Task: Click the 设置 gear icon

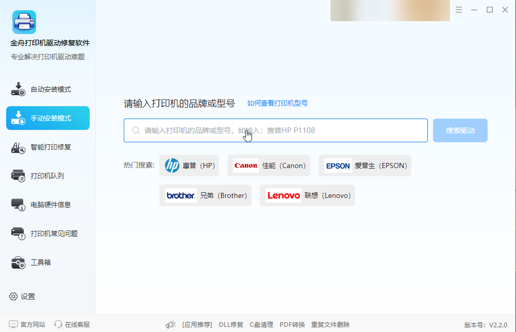Action: (x=13, y=296)
